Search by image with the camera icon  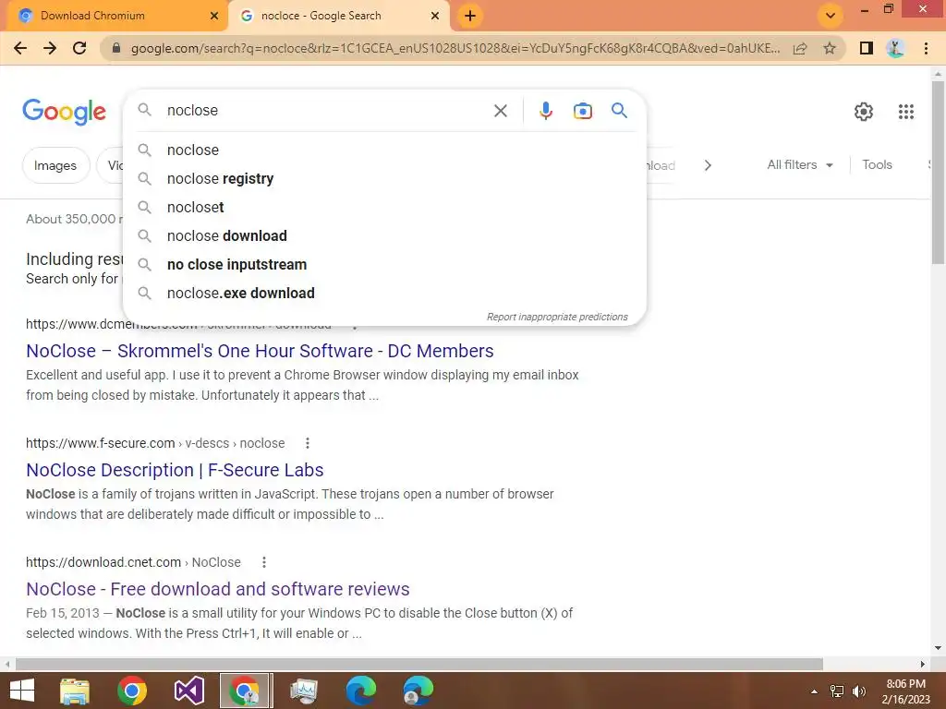(582, 111)
